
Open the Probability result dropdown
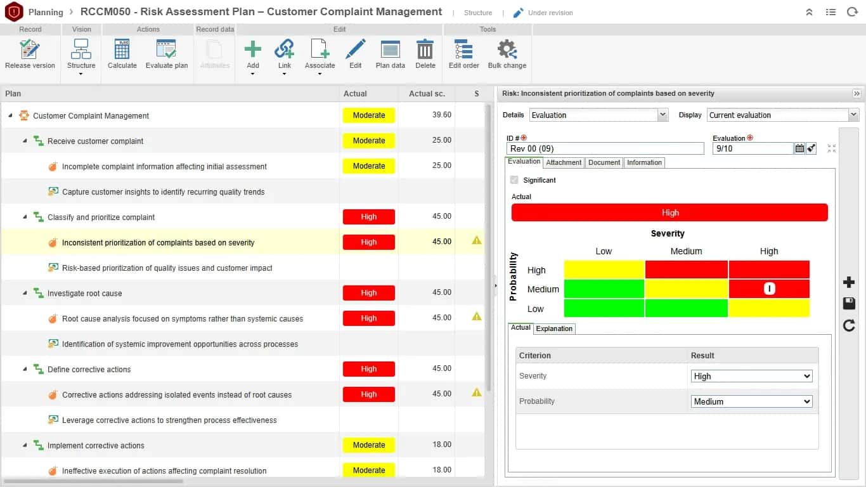pos(752,401)
